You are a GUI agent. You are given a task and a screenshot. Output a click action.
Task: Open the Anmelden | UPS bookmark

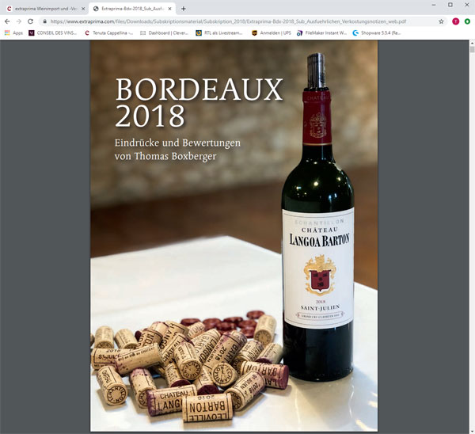tap(271, 32)
